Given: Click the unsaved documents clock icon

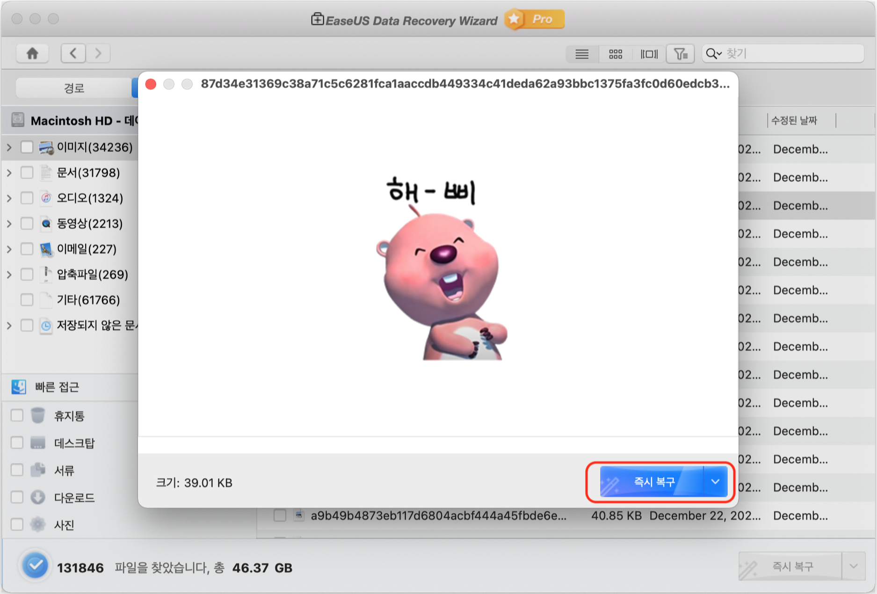Looking at the screenshot, I should click(46, 326).
